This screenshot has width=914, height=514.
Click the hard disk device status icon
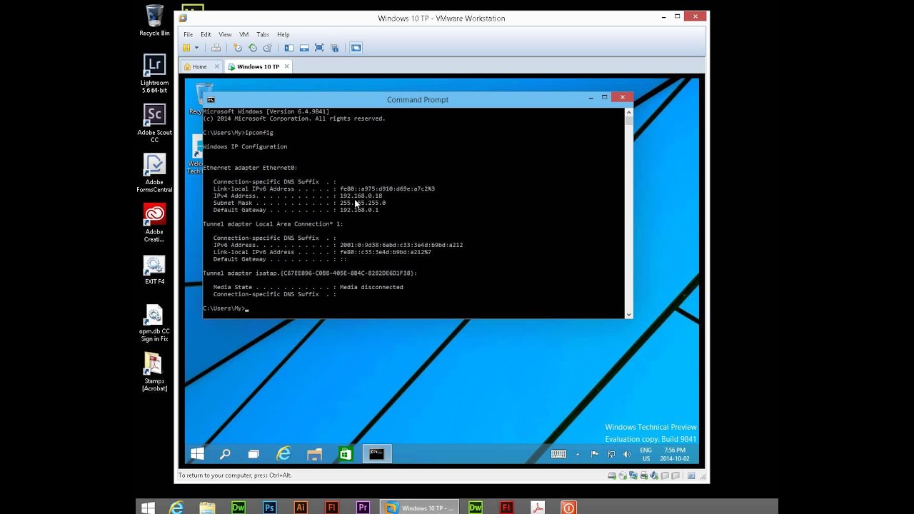pos(612,475)
